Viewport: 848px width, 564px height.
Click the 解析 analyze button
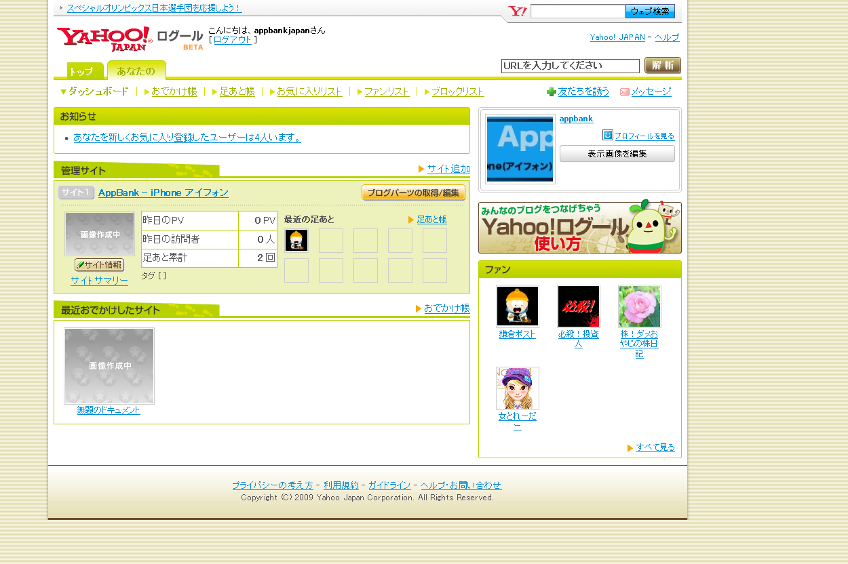[663, 65]
